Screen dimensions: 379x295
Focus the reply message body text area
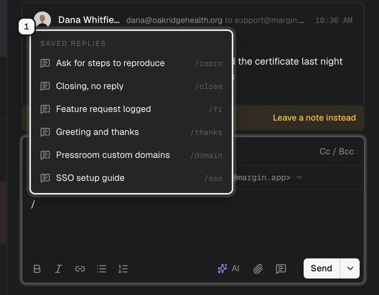(193, 222)
